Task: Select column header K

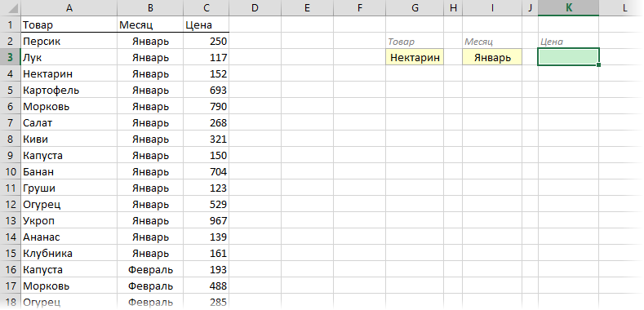Action: (568, 8)
